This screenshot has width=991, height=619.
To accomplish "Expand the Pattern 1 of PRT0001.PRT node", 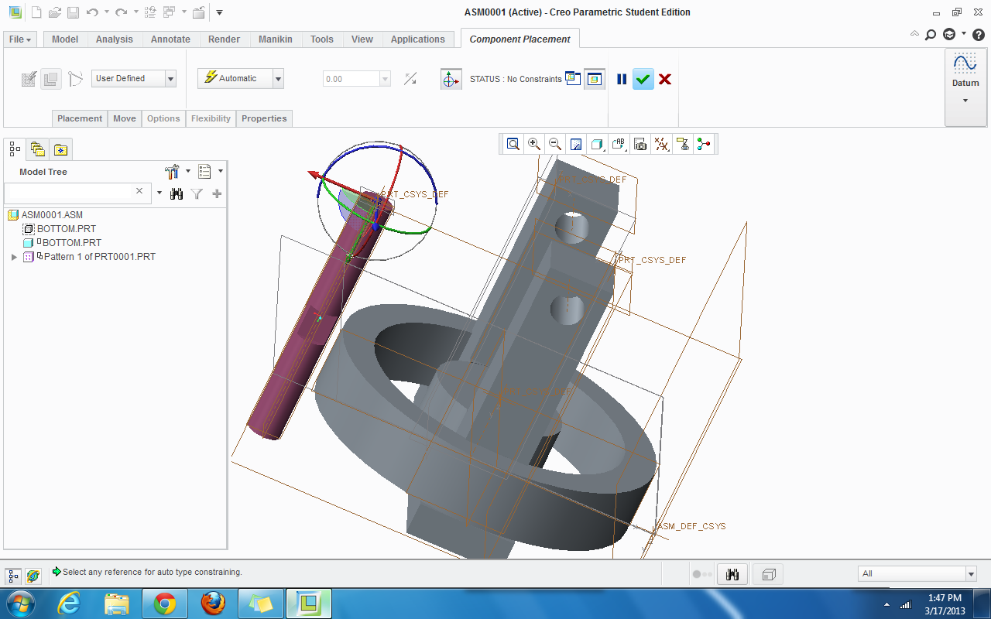I will 14,257.
